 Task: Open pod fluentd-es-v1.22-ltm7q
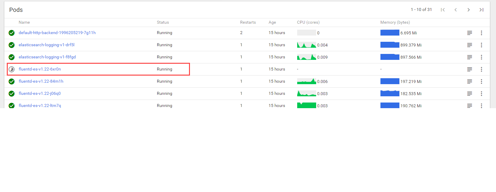[x=40, y=105]
